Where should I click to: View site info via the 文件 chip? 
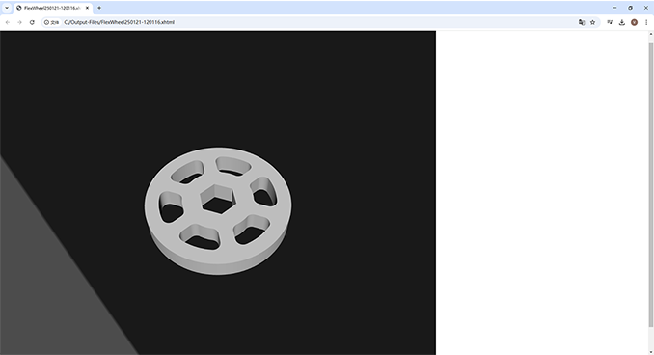point(52,22)
